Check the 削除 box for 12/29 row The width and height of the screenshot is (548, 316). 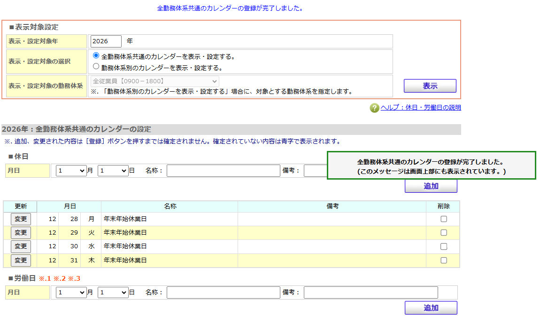click(x=444, y=233)
